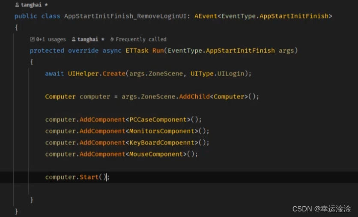Click the 'ETTask' return type

click(x=137, y=51)
